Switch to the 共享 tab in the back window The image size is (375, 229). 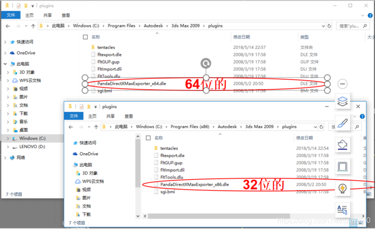click(48, 15)
